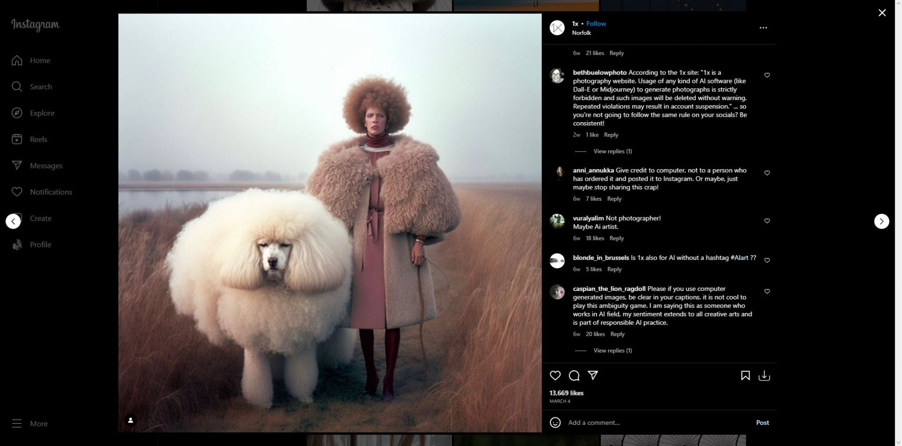Save the post with bookmark icon
This screenshot has width=902, height=446.
click(745, 376)
